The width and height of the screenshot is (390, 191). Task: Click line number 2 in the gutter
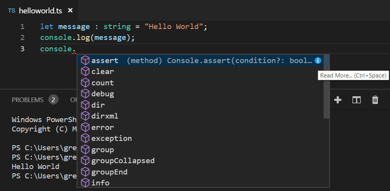(x=22, y=38)
